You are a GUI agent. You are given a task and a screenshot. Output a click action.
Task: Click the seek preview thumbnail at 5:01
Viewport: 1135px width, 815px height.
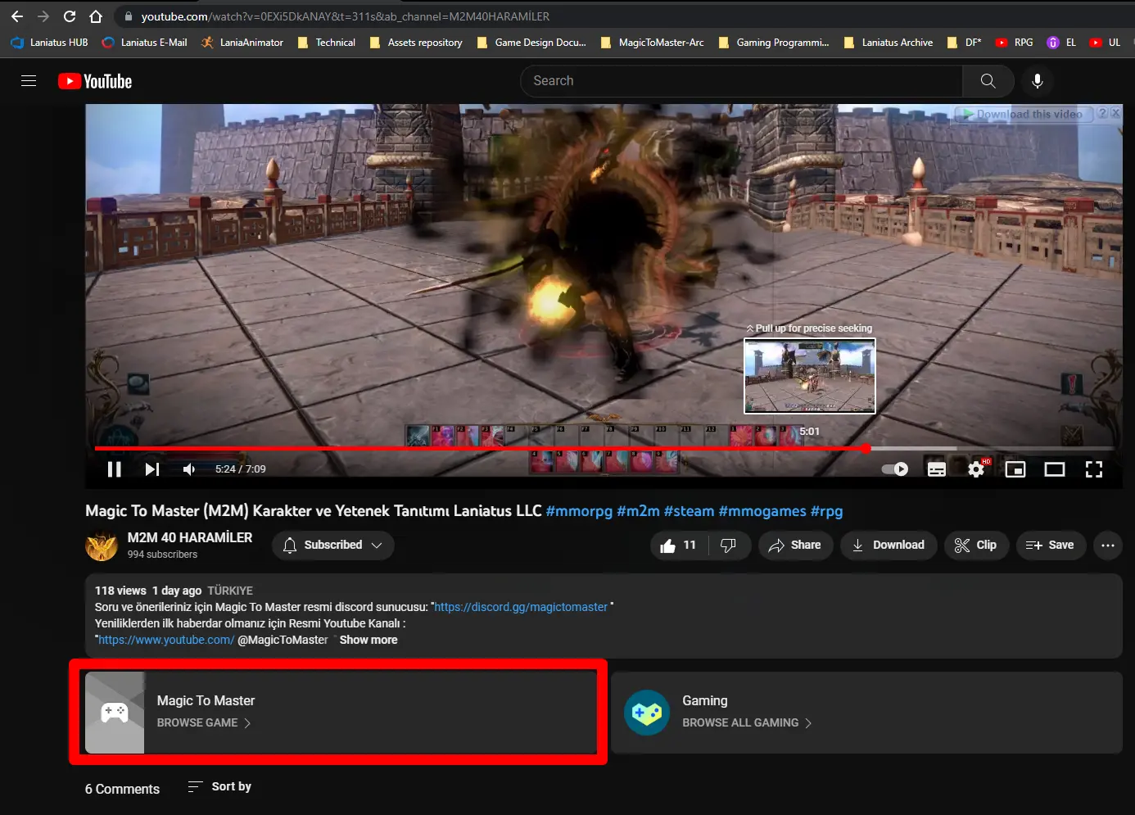[x=810, y=376]
